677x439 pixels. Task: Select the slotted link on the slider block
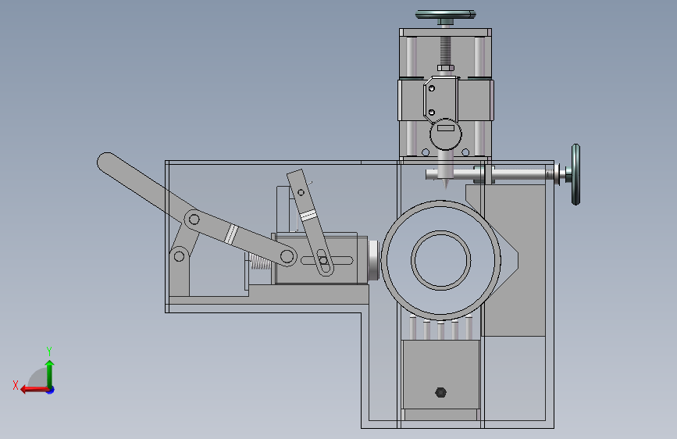pos(310,222)
